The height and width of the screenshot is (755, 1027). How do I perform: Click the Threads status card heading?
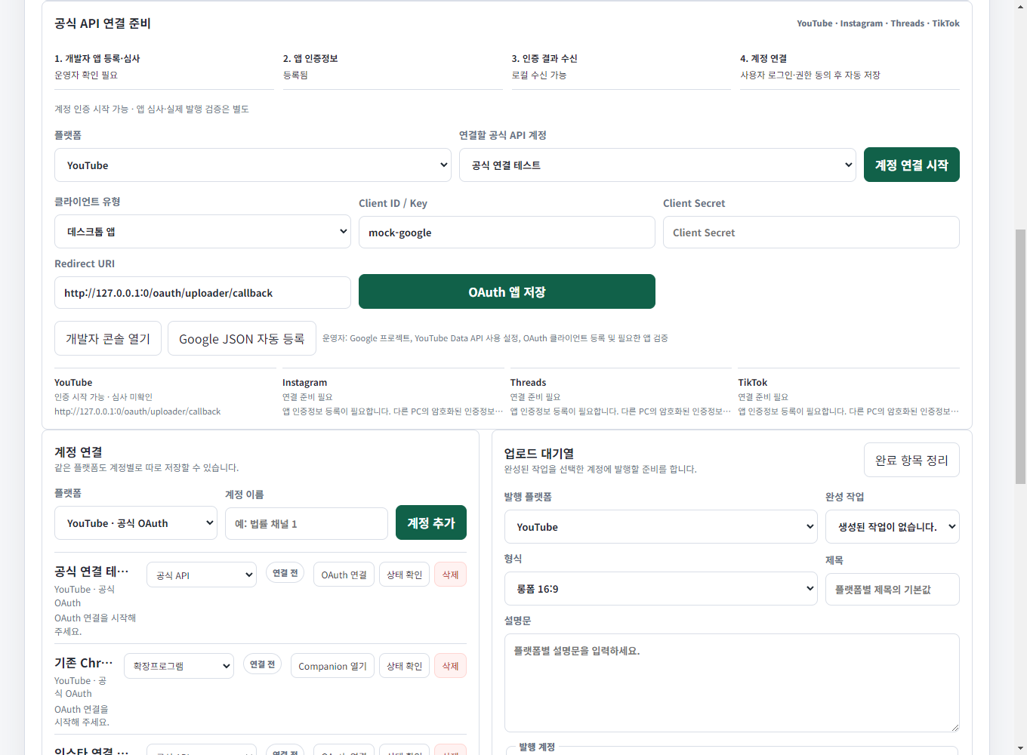[528, 383]
